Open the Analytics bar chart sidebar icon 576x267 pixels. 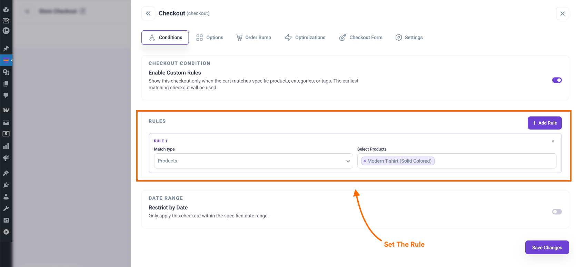pos(6,146)
